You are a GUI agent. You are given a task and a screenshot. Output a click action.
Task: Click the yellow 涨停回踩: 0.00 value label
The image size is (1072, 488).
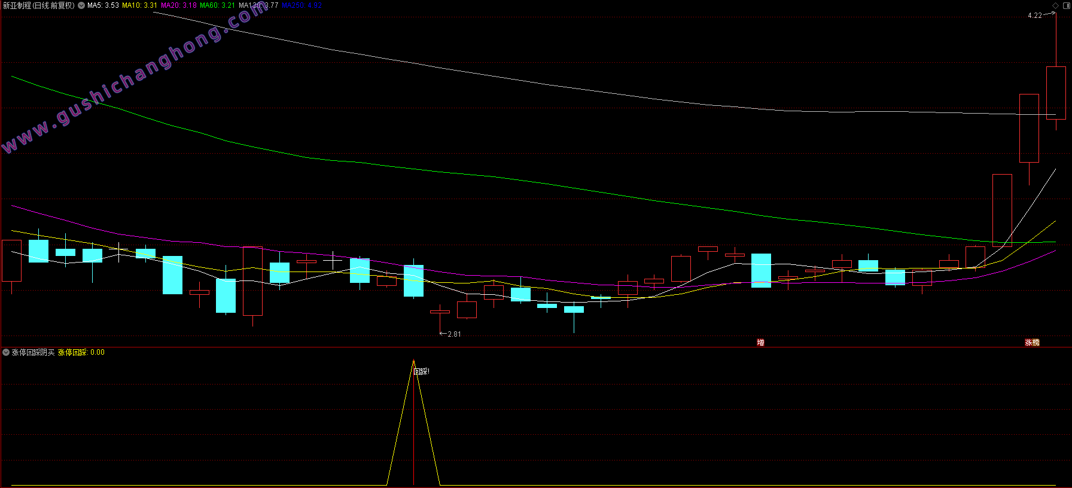point(81,352)
